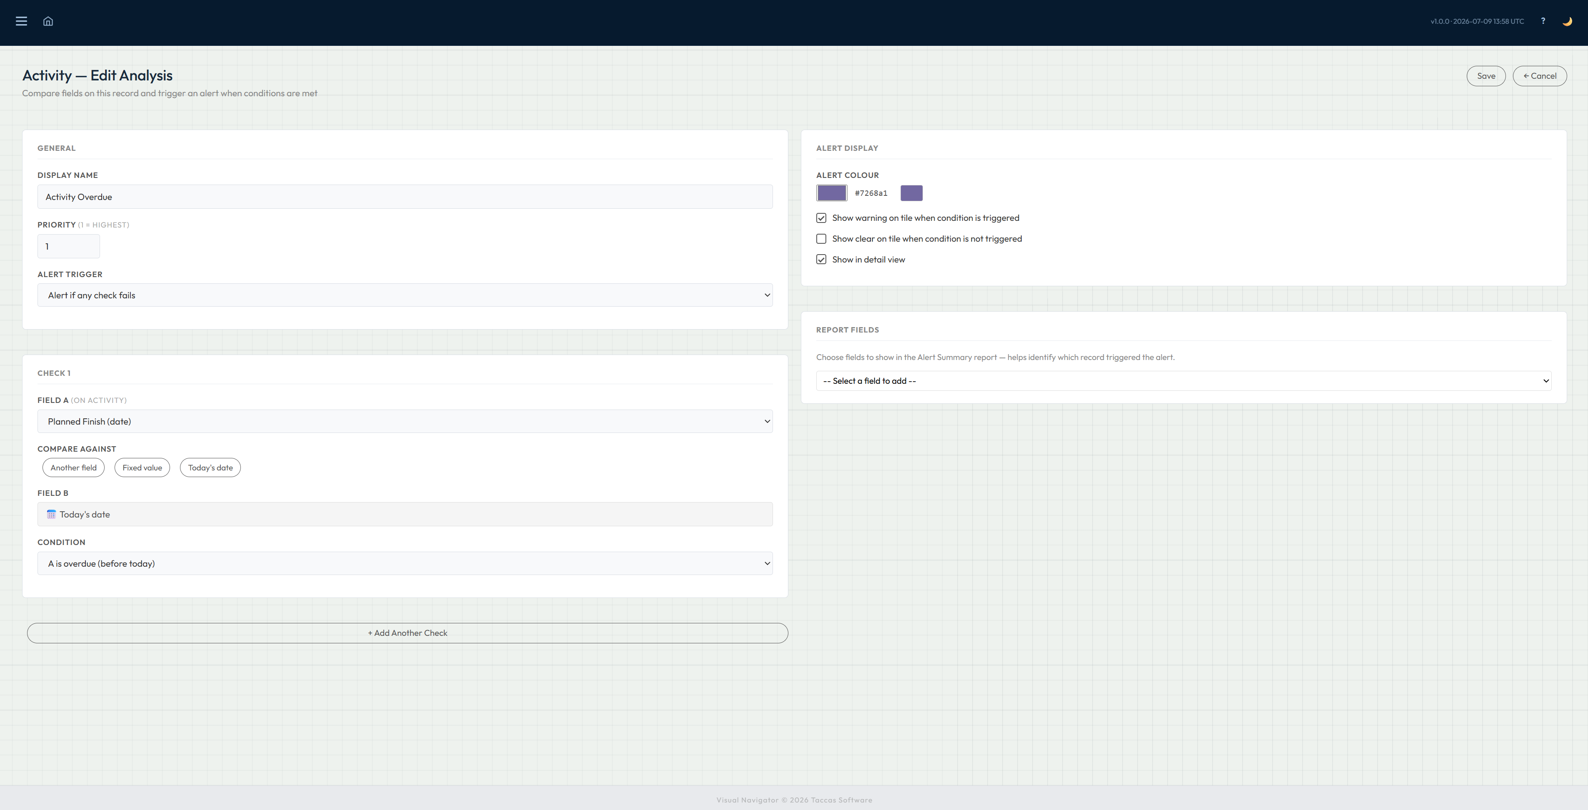Choose Fixed value compare option

coord(143,468)
